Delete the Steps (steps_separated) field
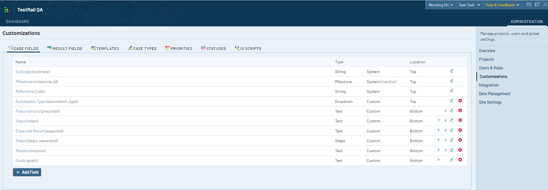The height and width of the screenshot is (190, 548). point(460,140)
